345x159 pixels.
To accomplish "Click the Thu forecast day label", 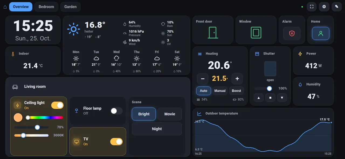I will [137, 52].
